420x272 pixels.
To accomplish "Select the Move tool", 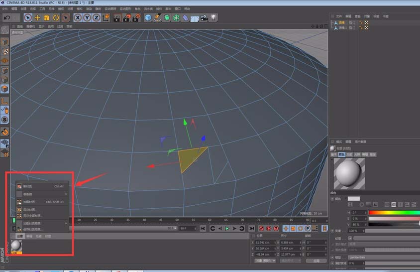I will coord(37,17).
